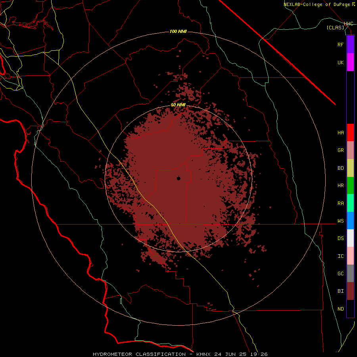357x357 pixels.
Task: Click the GC legend label
Action: [x=340, y=274]
